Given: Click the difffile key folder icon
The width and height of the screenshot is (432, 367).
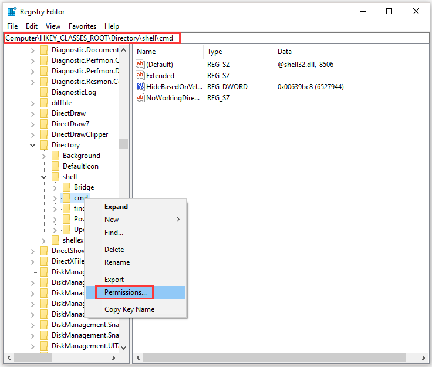Looking at the screenshot, I should pyautogui.click(x=45, y=103).
